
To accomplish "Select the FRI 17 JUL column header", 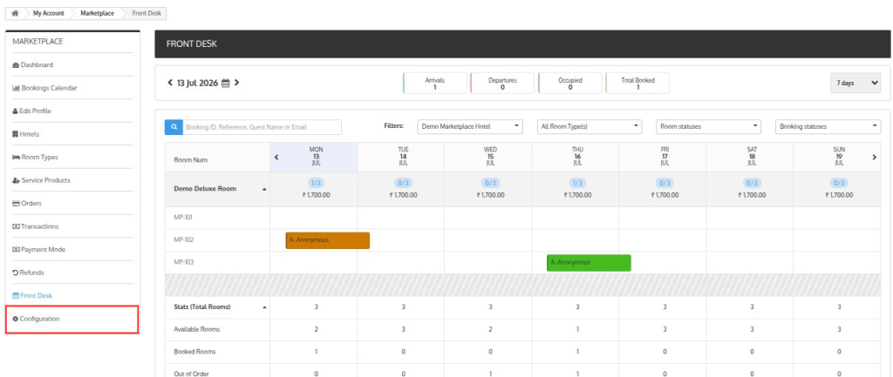I will pyautogui.click(x=665, y=157).
